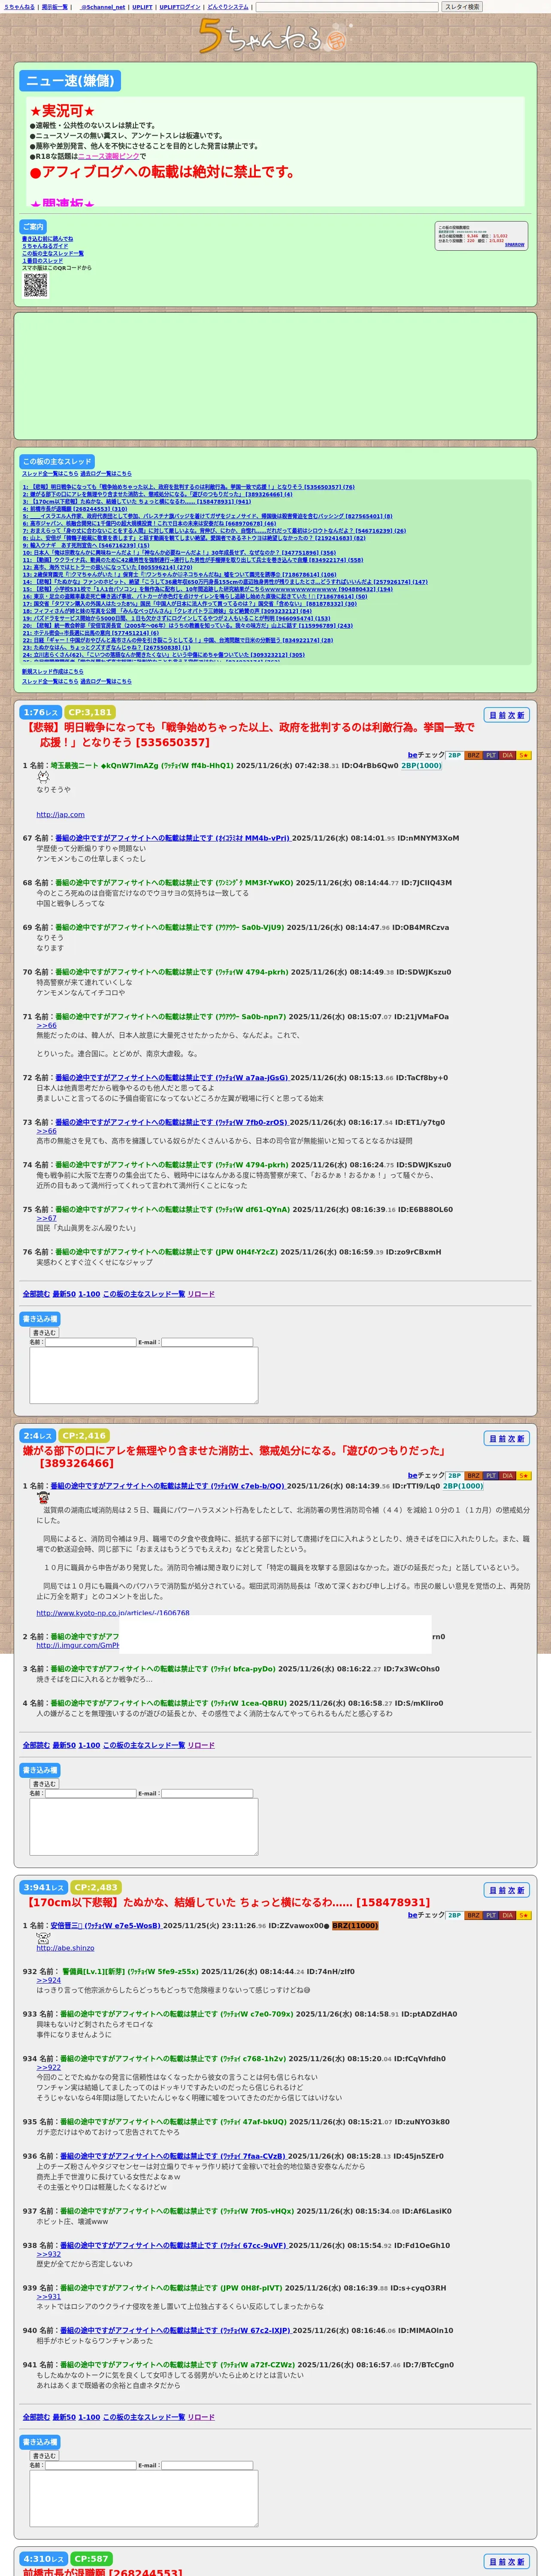Click the 2BP badge in the 消防士 thread
The image size is (551, 2576).
click(454, 1475)
